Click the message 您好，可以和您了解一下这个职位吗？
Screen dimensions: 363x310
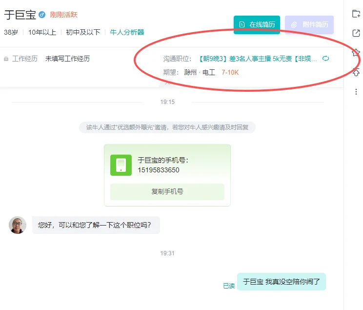tap(96, 225)
